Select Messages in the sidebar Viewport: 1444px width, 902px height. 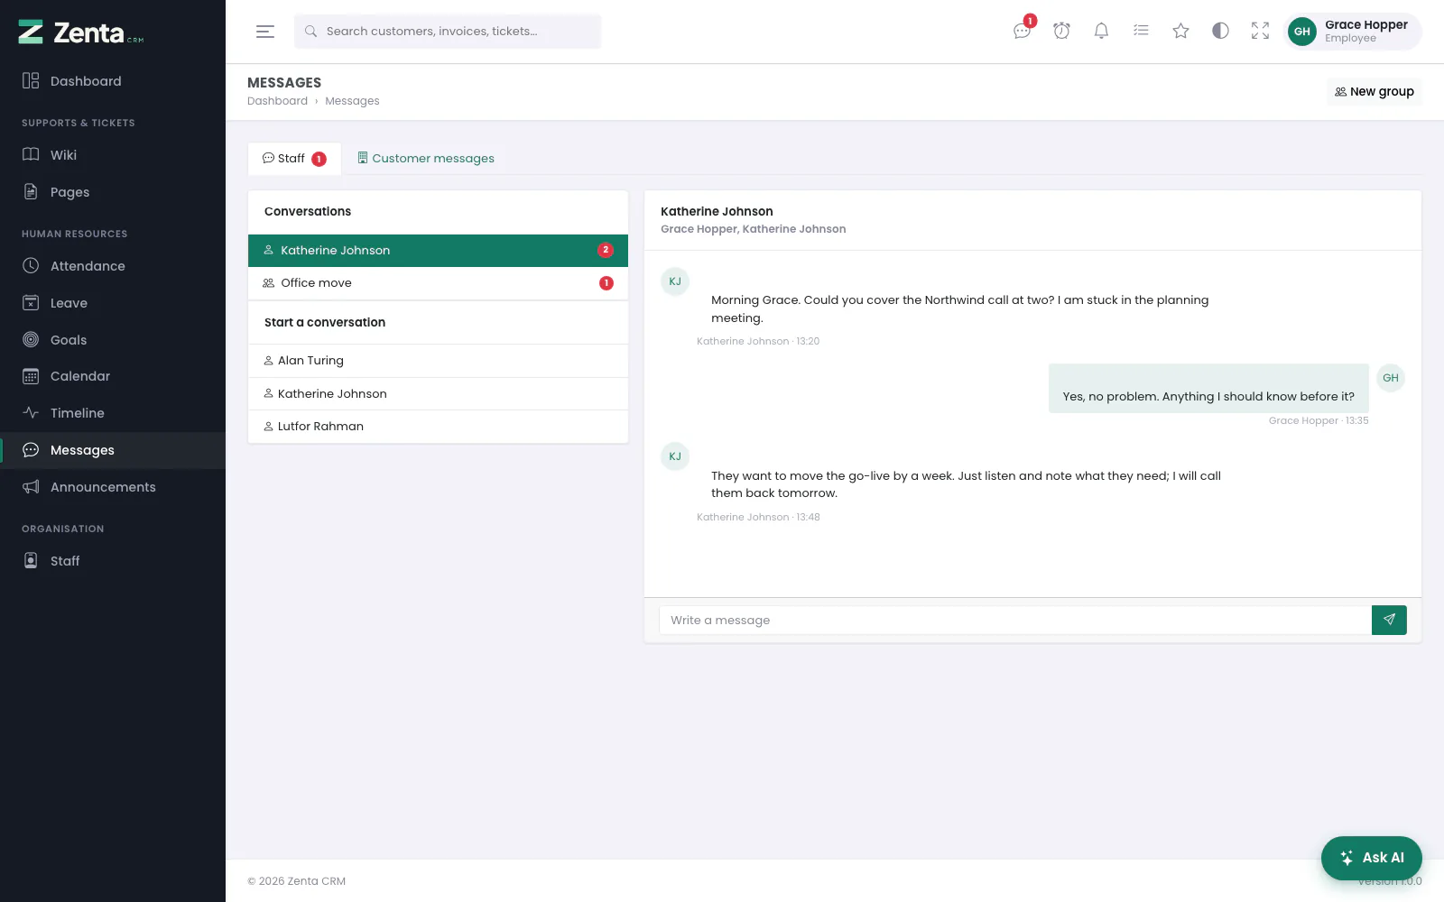[x=113, y=450]
